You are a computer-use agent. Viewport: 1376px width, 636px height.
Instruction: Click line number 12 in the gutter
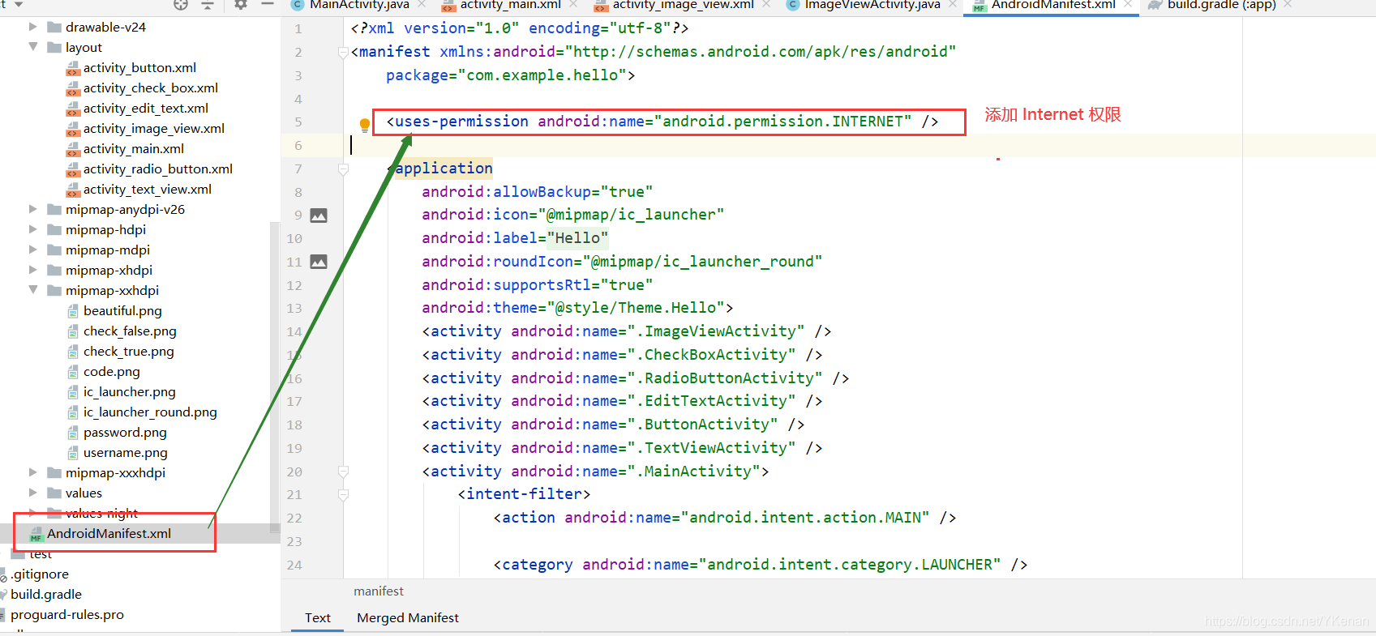pyautogui.click(x=294, y=285)
